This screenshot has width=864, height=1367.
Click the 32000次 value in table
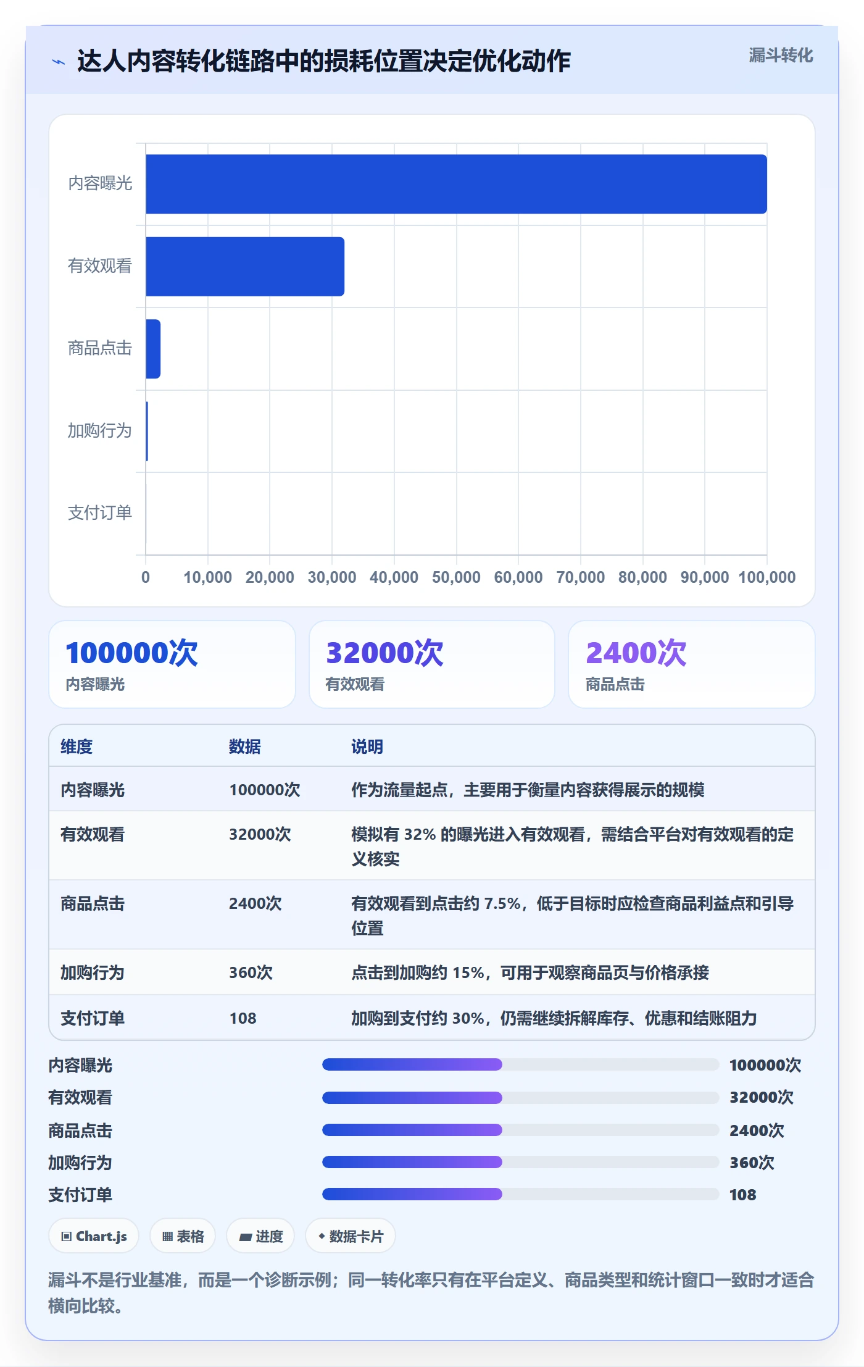click(260, 834)
